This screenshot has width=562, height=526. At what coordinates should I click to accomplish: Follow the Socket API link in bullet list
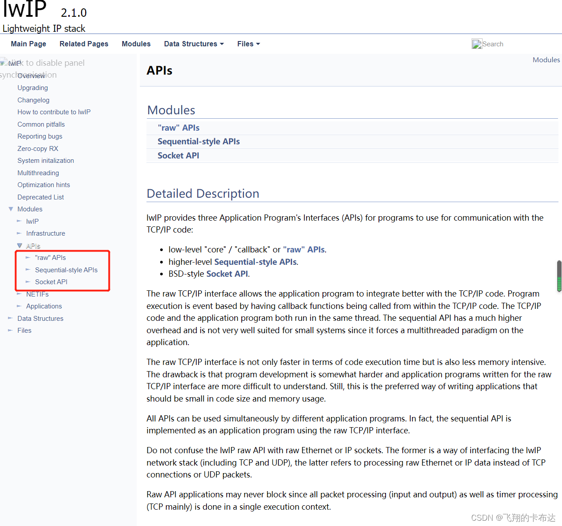(x=227, y=274)
